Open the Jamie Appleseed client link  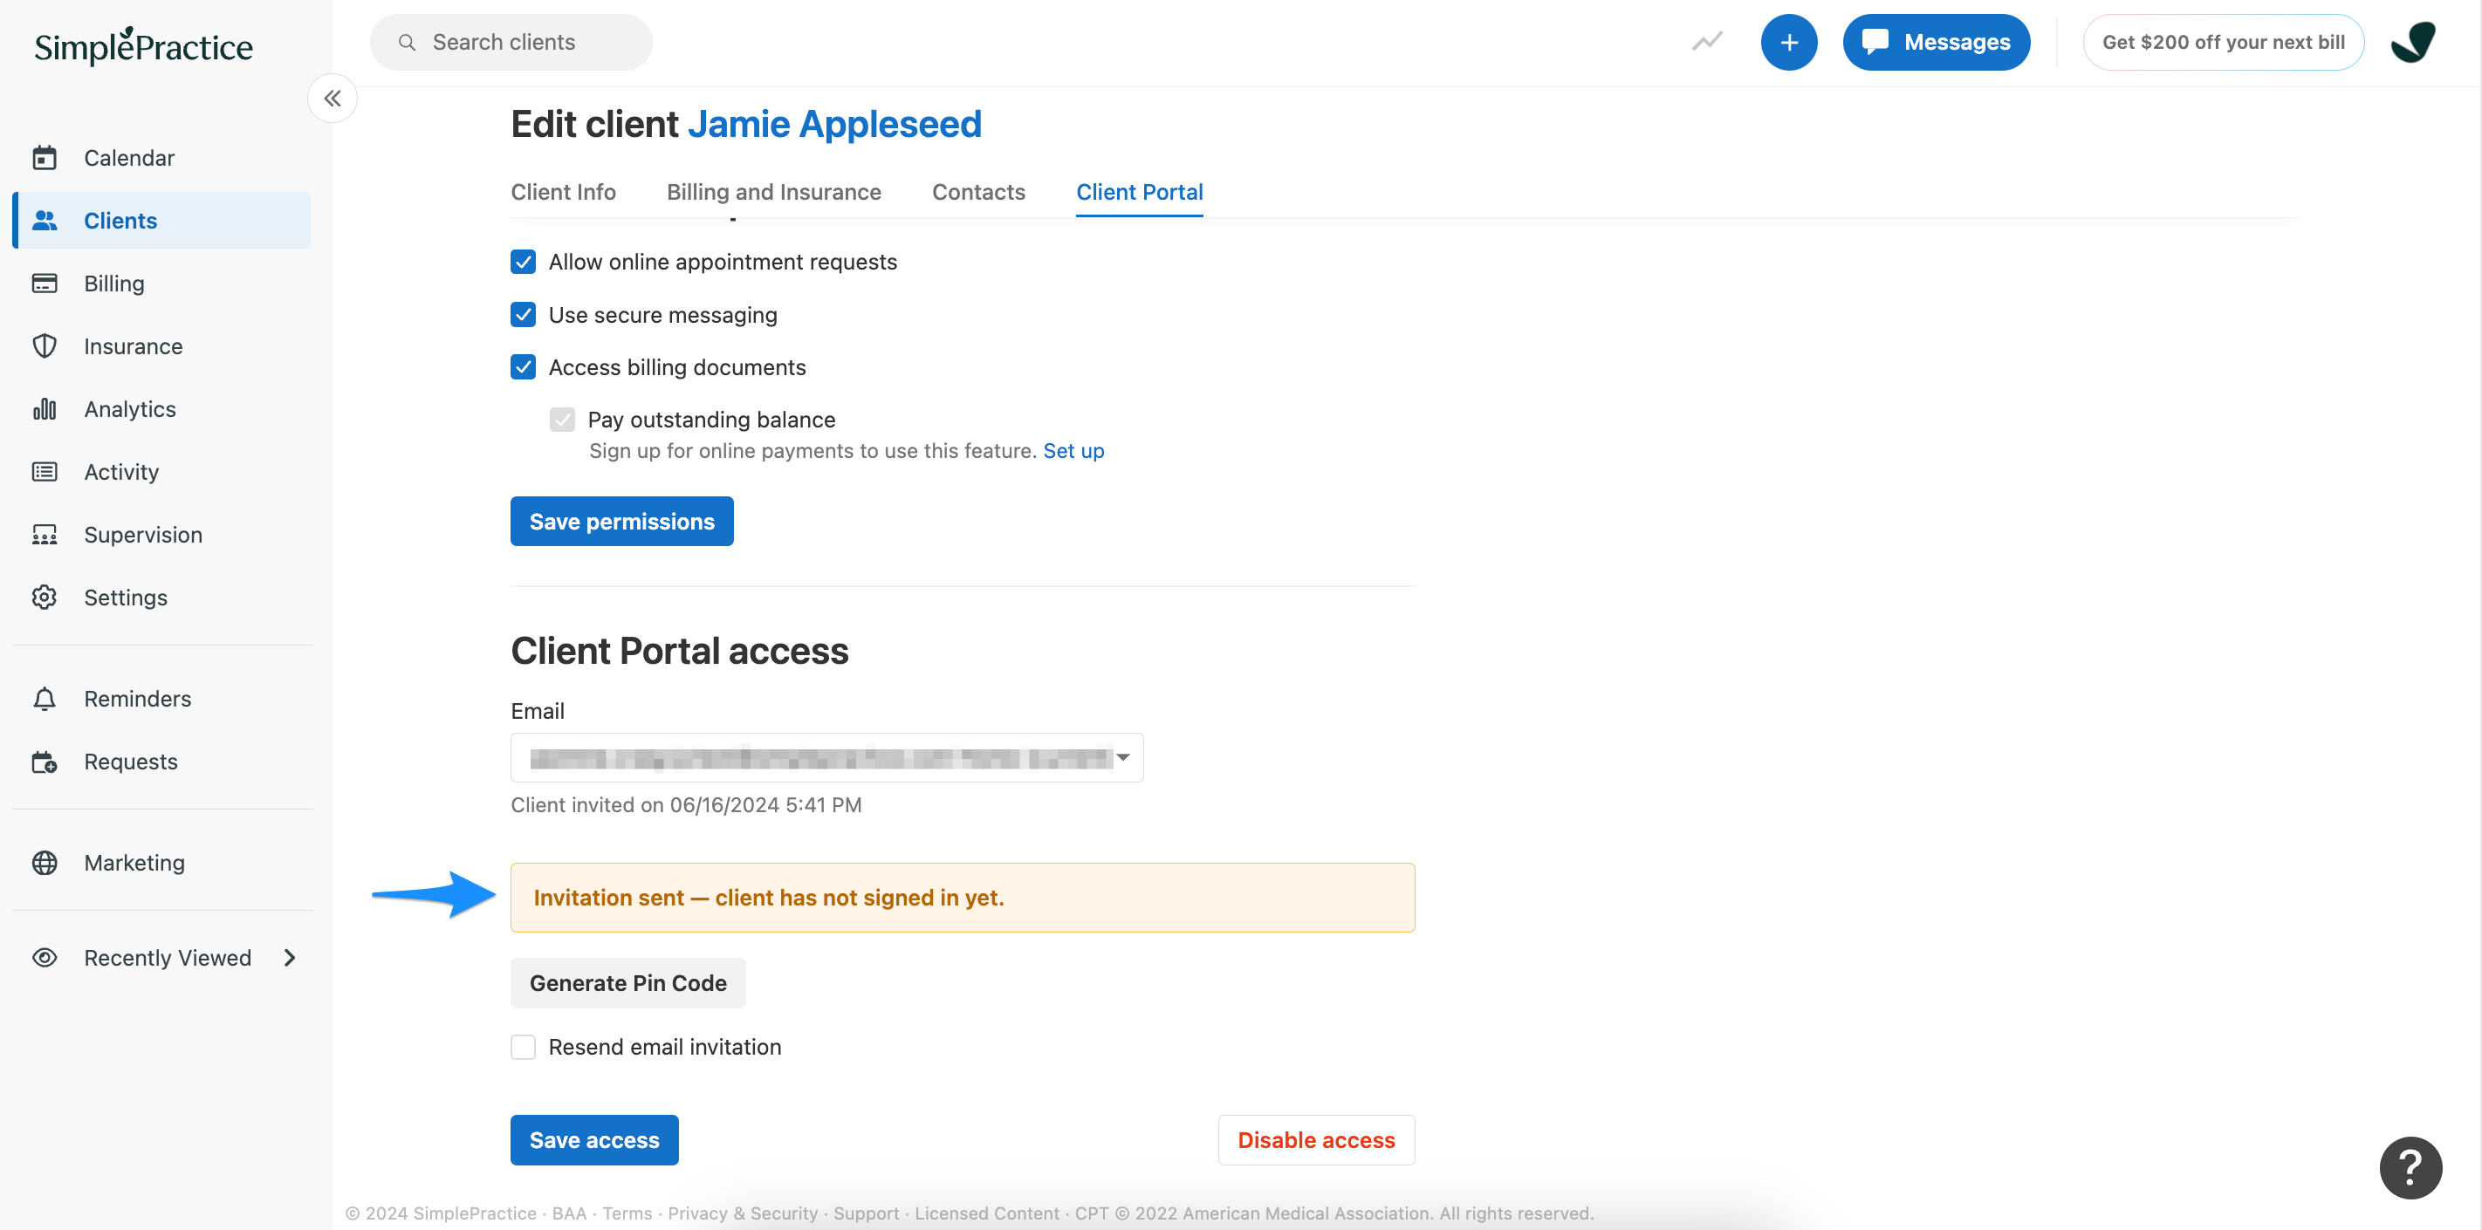tap(834, 123)
